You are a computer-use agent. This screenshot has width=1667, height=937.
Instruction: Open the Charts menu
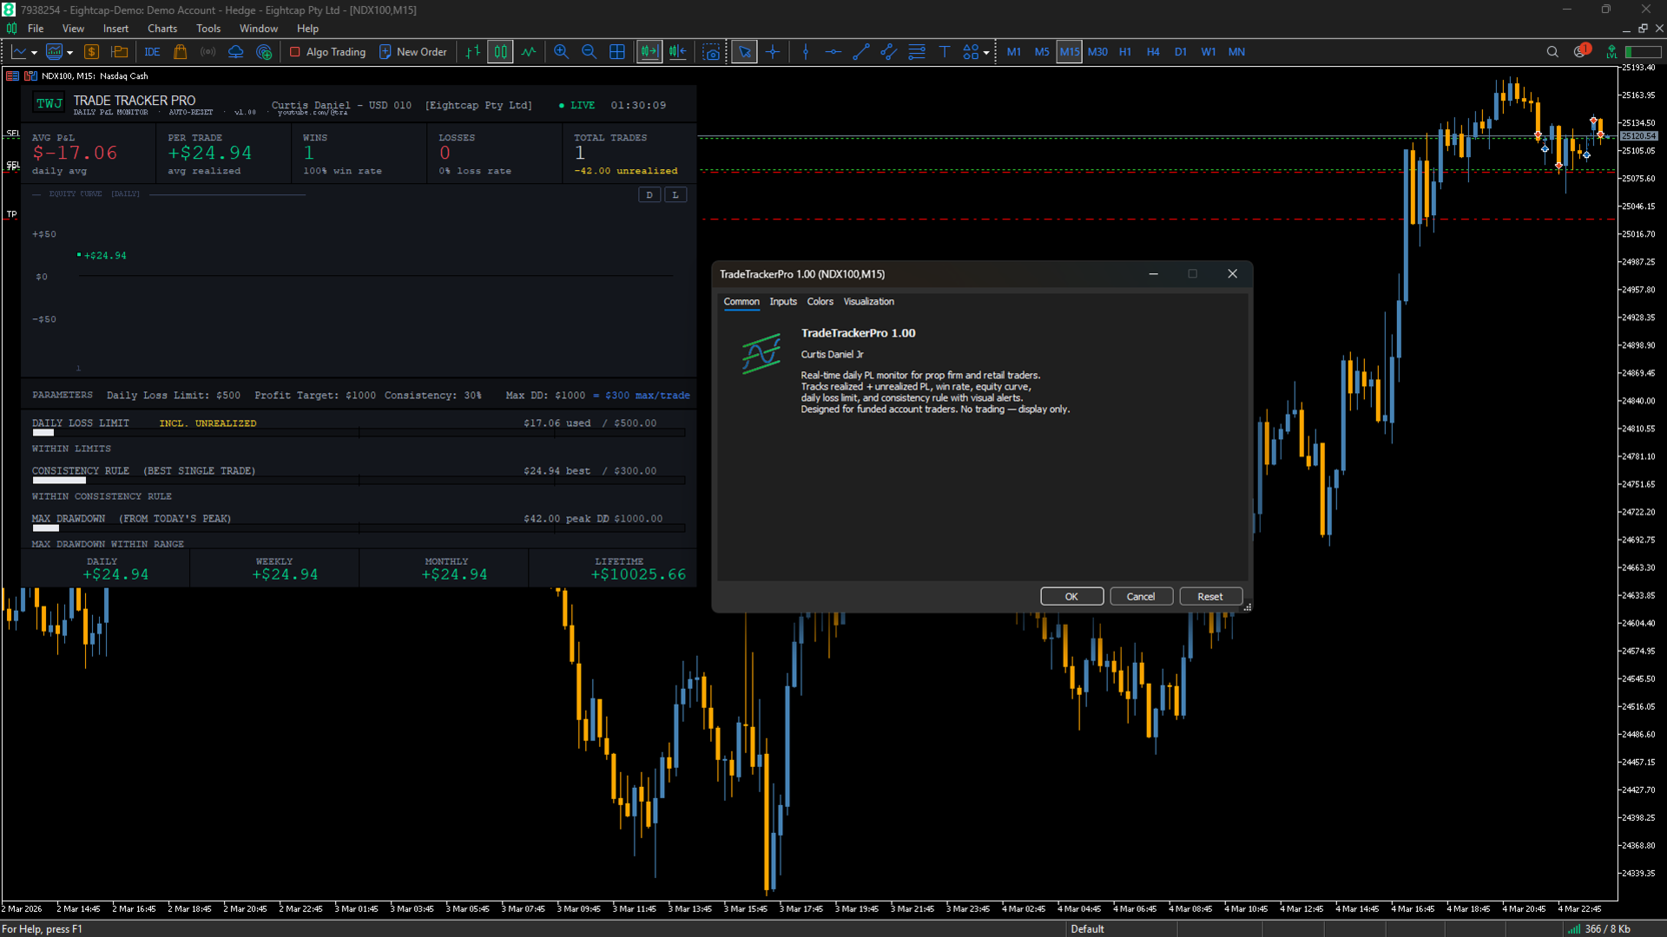161,29
